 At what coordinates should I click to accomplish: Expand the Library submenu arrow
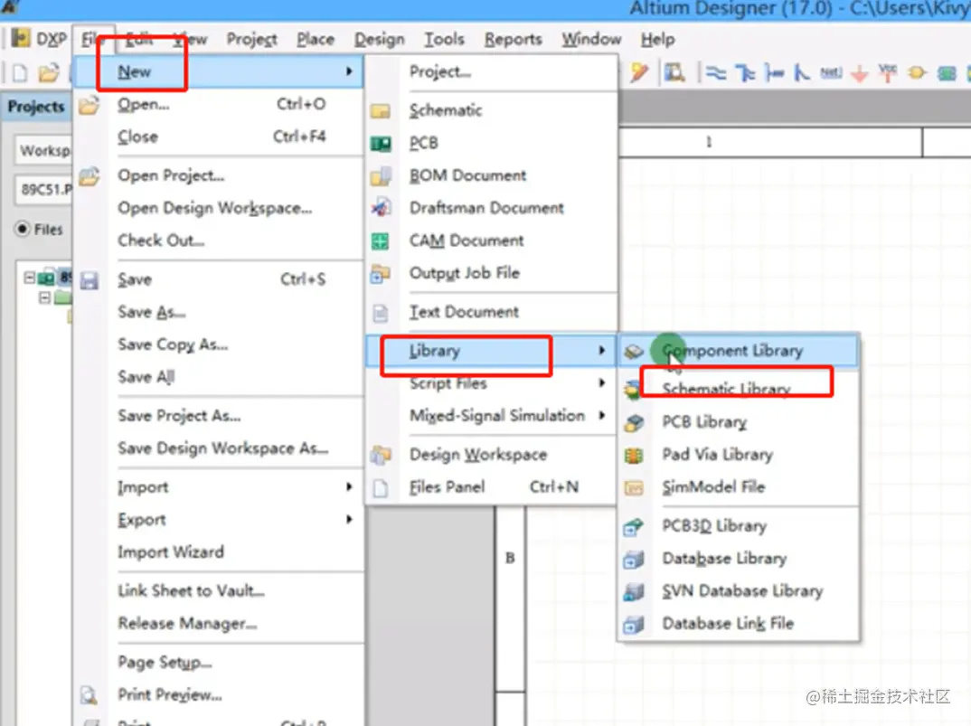click(601, 351)
